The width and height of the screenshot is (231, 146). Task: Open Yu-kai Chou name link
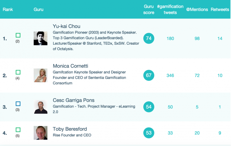click(x=67, y=26)
